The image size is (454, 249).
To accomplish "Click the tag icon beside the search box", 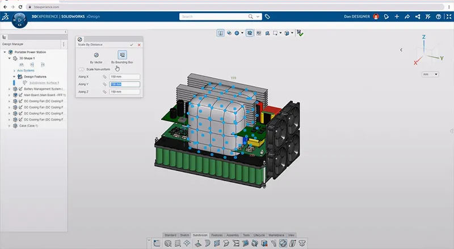I will [267, 17].
